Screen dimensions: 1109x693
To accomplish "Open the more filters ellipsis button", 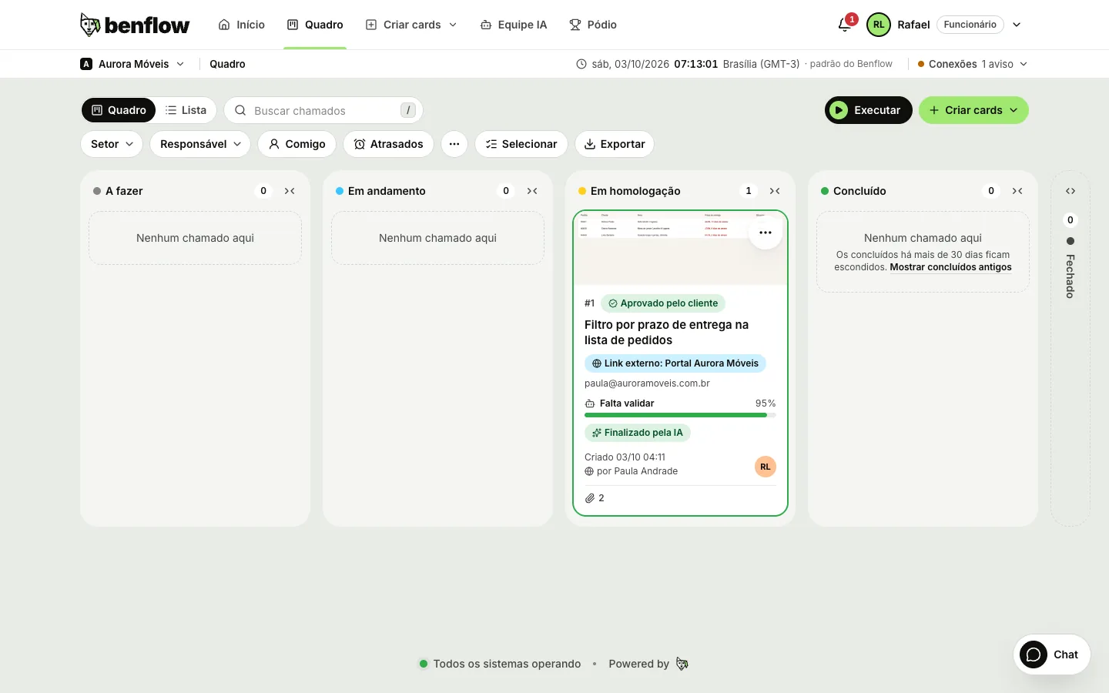I will pos(454,144).
